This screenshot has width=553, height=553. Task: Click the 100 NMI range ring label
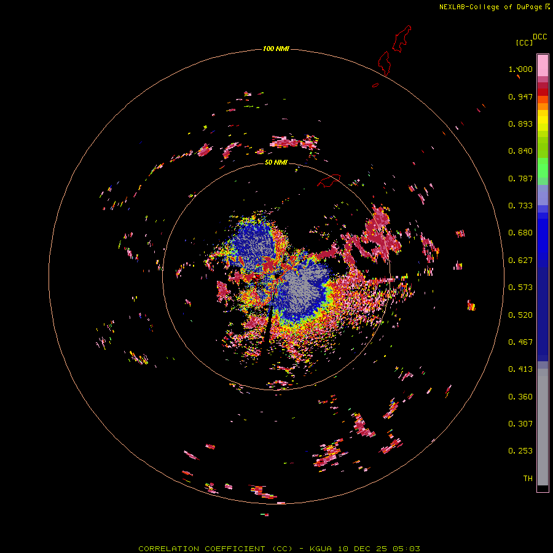point(276,49)
